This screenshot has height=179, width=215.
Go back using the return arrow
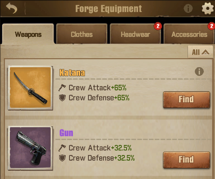(x=12, y=9)
